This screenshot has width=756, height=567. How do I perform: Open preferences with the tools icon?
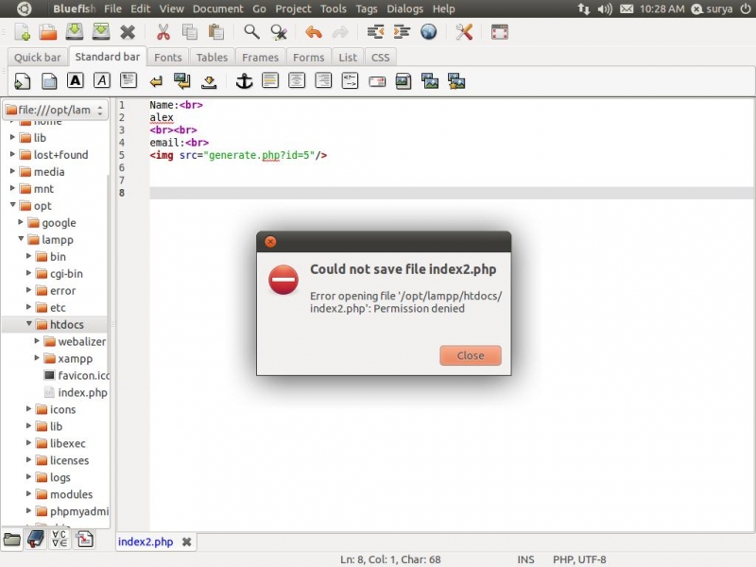[x=464, y=32]
